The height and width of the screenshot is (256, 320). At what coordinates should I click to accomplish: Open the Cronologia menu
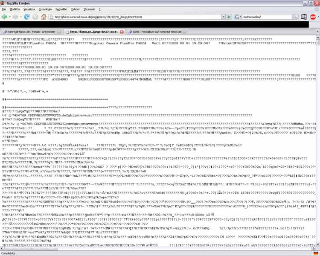(x=45, y=9)
